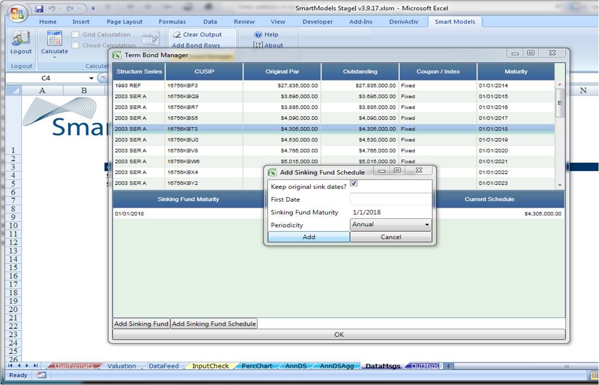Switch to InputCheck sheet tab
Viewport: 599px width, 385px height.
211,366
